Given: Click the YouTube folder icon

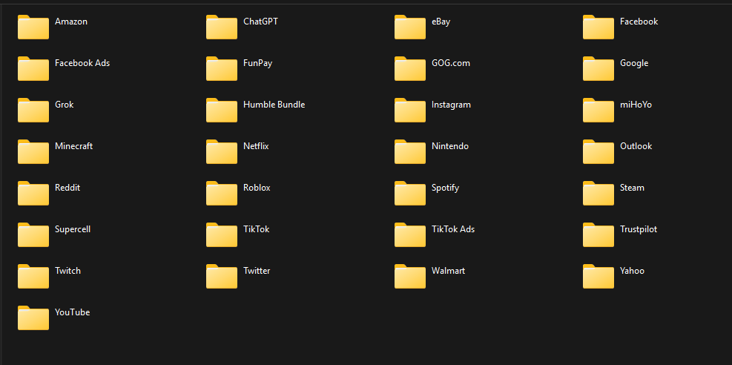Looking at the screenshot, I should (x=33, y=318).
